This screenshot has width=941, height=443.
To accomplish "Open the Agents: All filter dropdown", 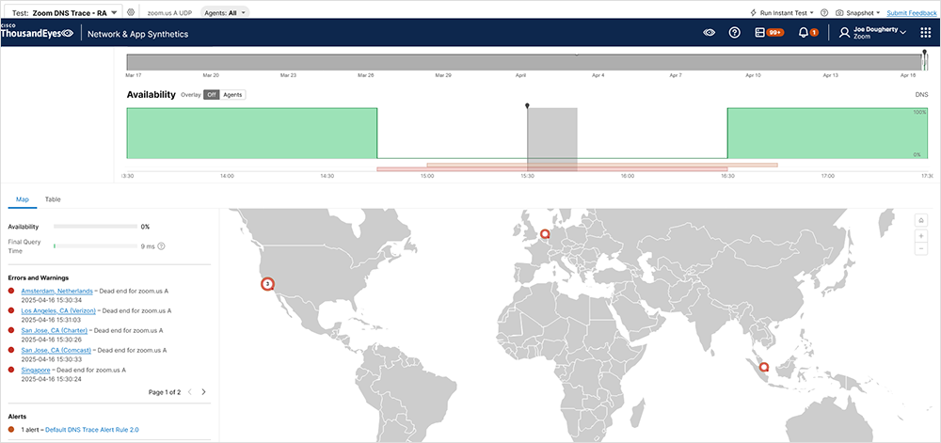I will (226, 12).
